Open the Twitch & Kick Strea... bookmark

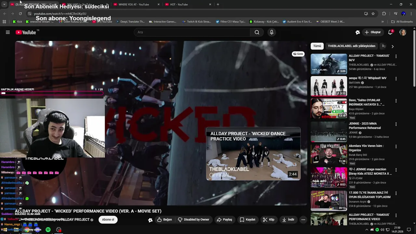197,22
